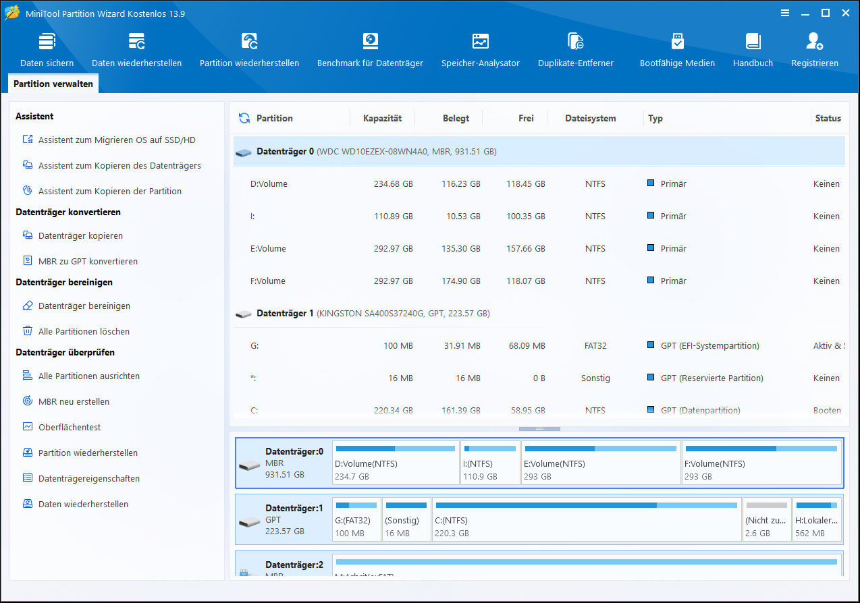The height and width of the screenshot is (603, 860).
Task: Select Datenträger 0 row in list
Action: (539, 152)
